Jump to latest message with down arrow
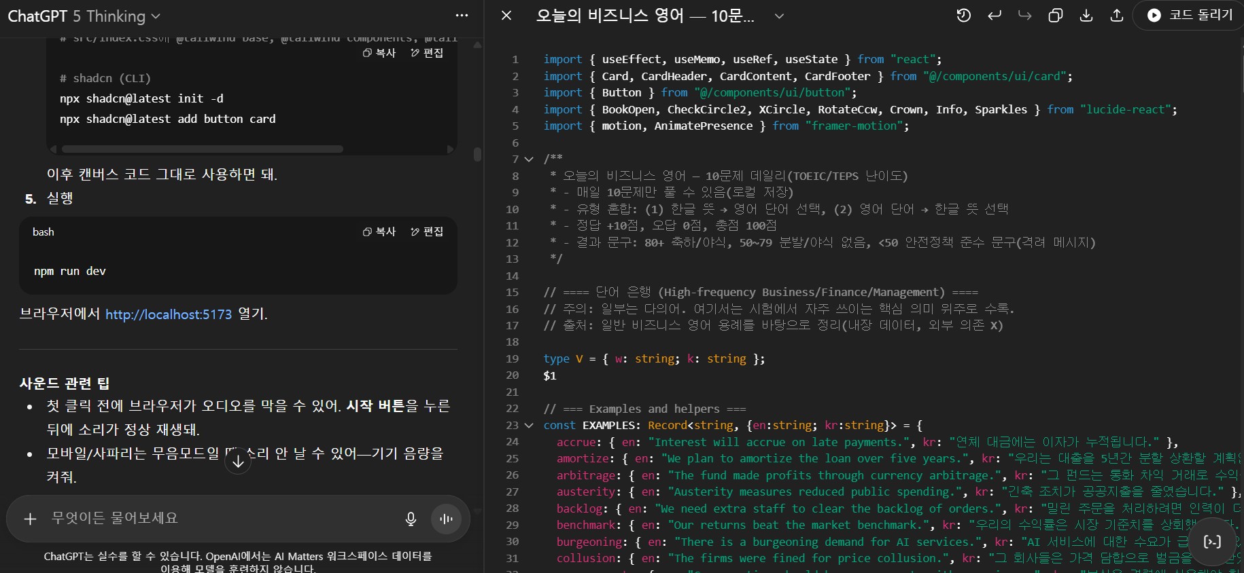Viewport: 1244px width, 573px height. click(x=238, y=462)
